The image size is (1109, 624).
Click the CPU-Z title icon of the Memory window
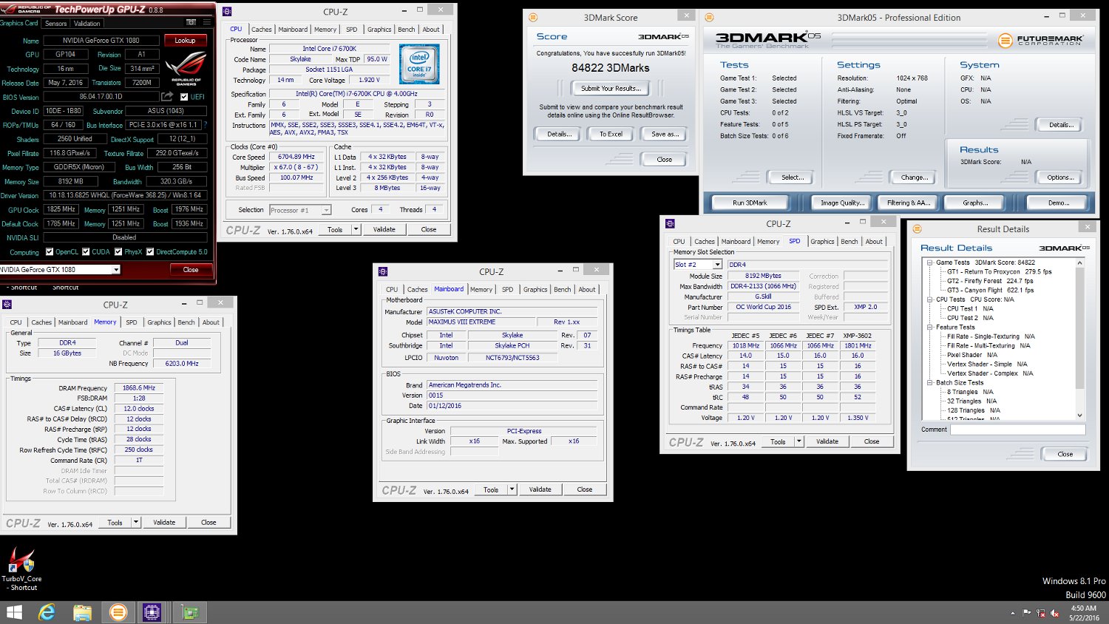7,304
